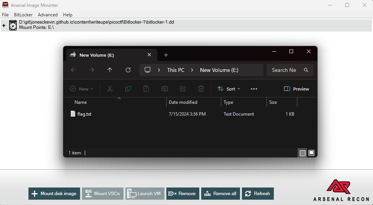373x205 pixels.
Task: Click the Arsenal Image Mounter title bar icon
Action: pos(5,5)
